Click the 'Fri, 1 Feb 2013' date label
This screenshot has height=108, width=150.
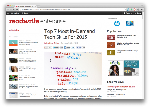(14, 37)
